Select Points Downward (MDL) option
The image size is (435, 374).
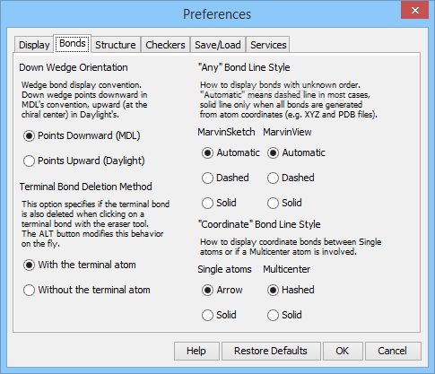[82, 135]
